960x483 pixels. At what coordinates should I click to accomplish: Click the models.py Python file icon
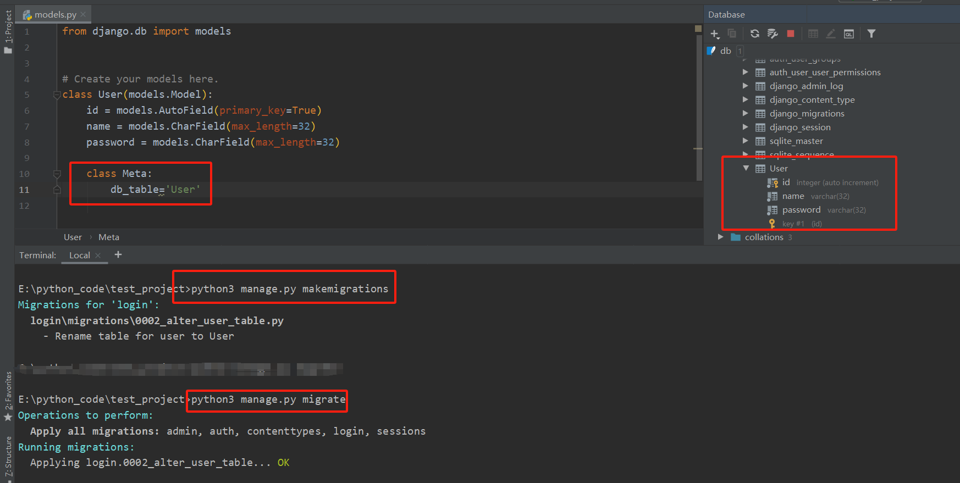27,15
